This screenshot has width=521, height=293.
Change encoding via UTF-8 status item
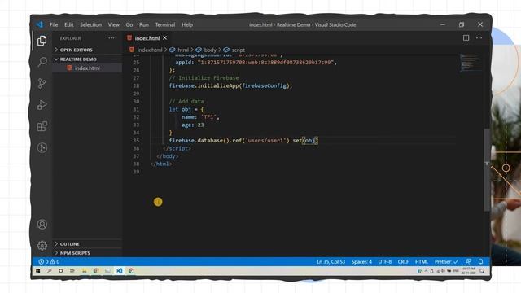(x=384, y=261)
